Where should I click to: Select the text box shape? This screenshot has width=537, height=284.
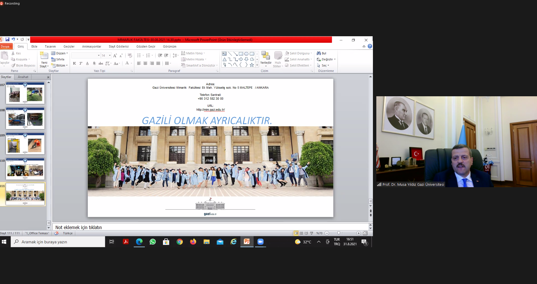point(224,54)
